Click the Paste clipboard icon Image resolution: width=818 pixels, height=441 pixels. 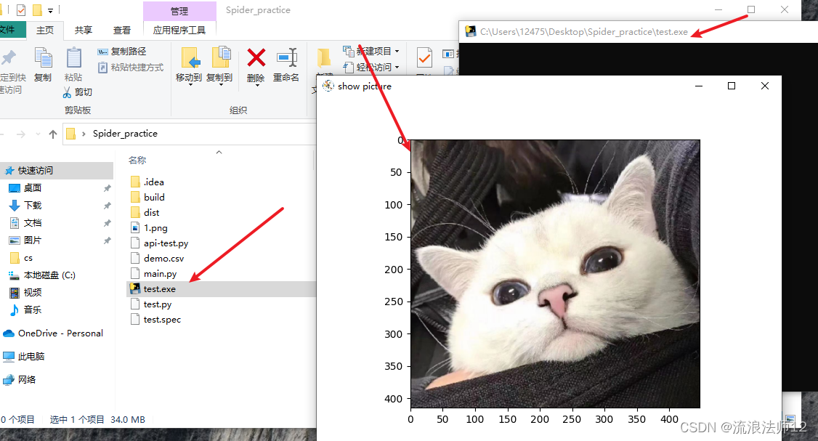tap(73, 58)
